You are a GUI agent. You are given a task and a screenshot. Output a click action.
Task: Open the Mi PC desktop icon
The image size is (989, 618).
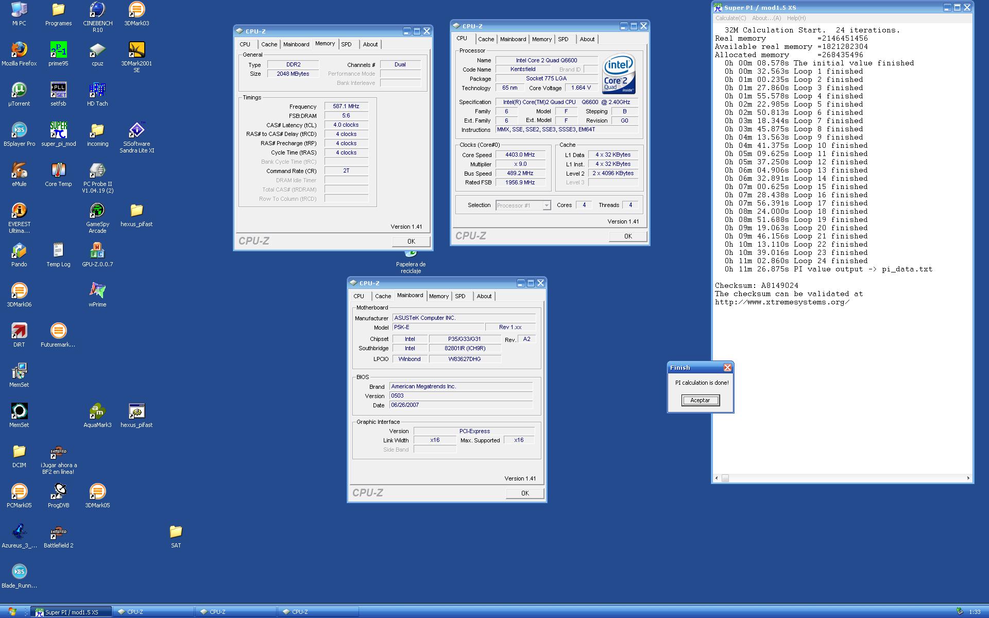click(x=19, y=10)
